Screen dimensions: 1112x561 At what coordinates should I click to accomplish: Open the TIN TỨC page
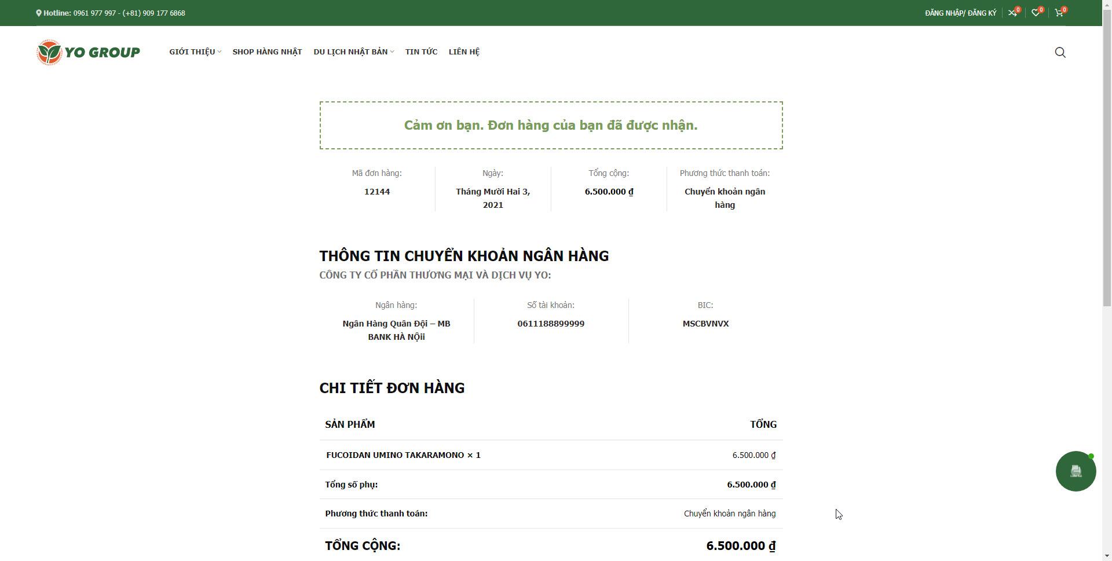[421, 52]
